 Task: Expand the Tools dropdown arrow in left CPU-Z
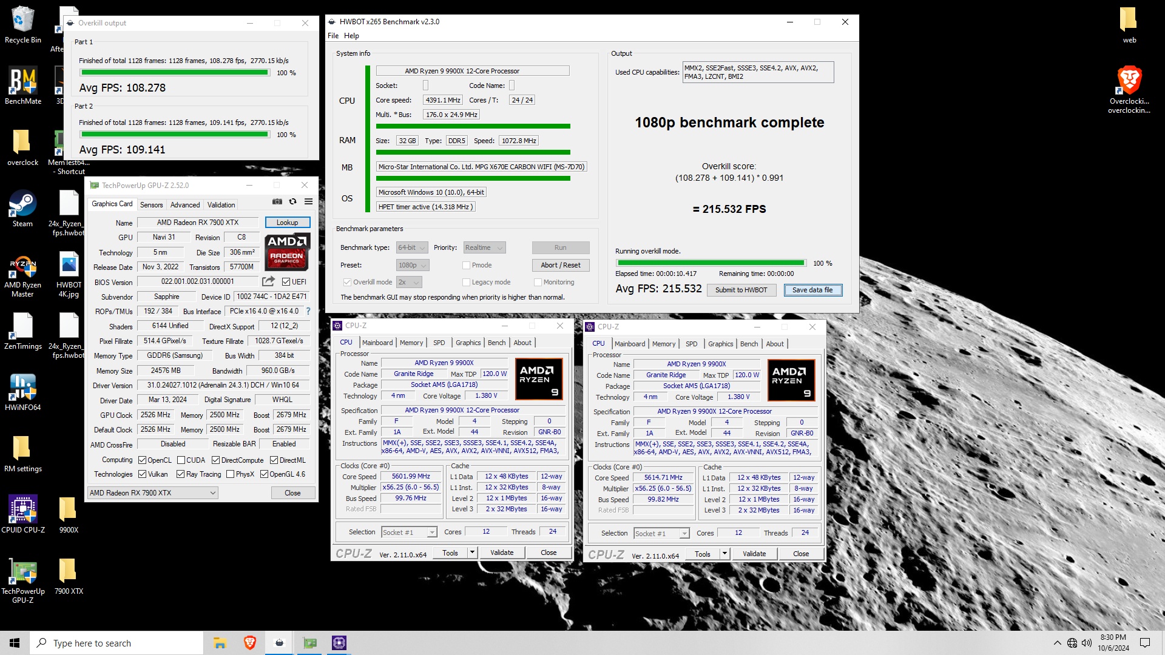pos(472,553)
